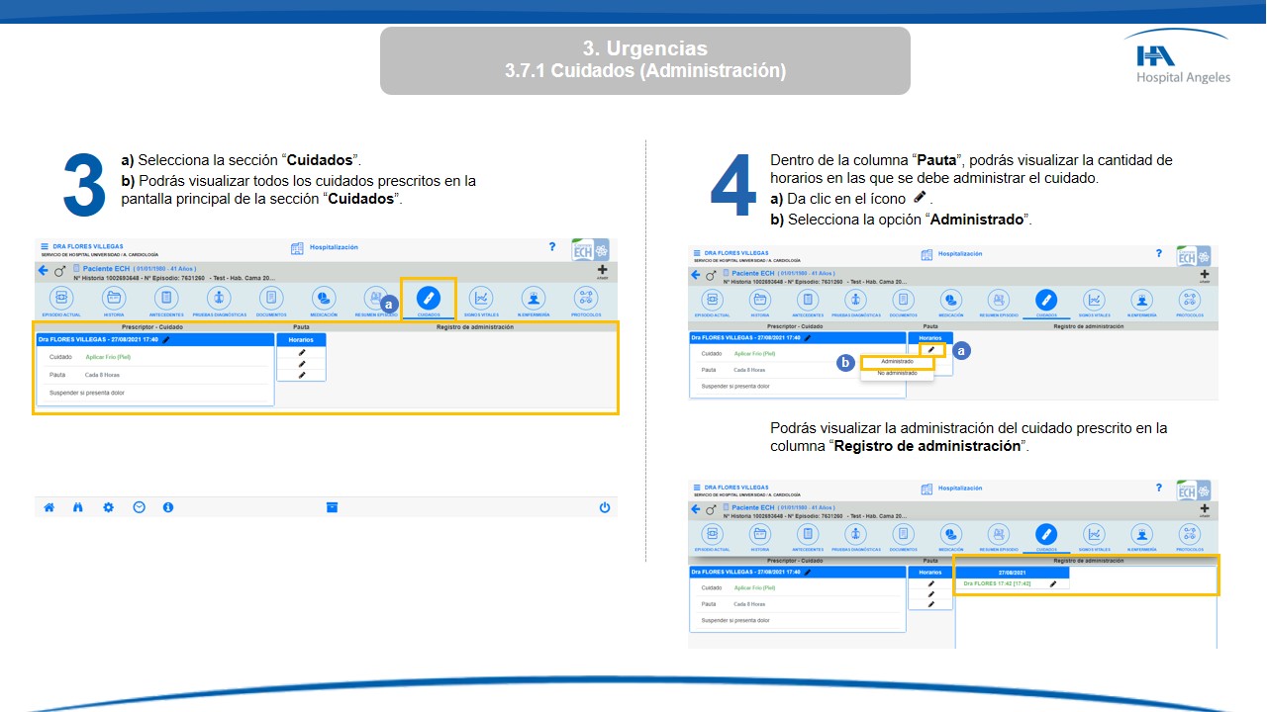Screen dimensions: 1267x712
Task: Click the highlighted Horarios pencil marked "a"
Action: coord(930,349)
